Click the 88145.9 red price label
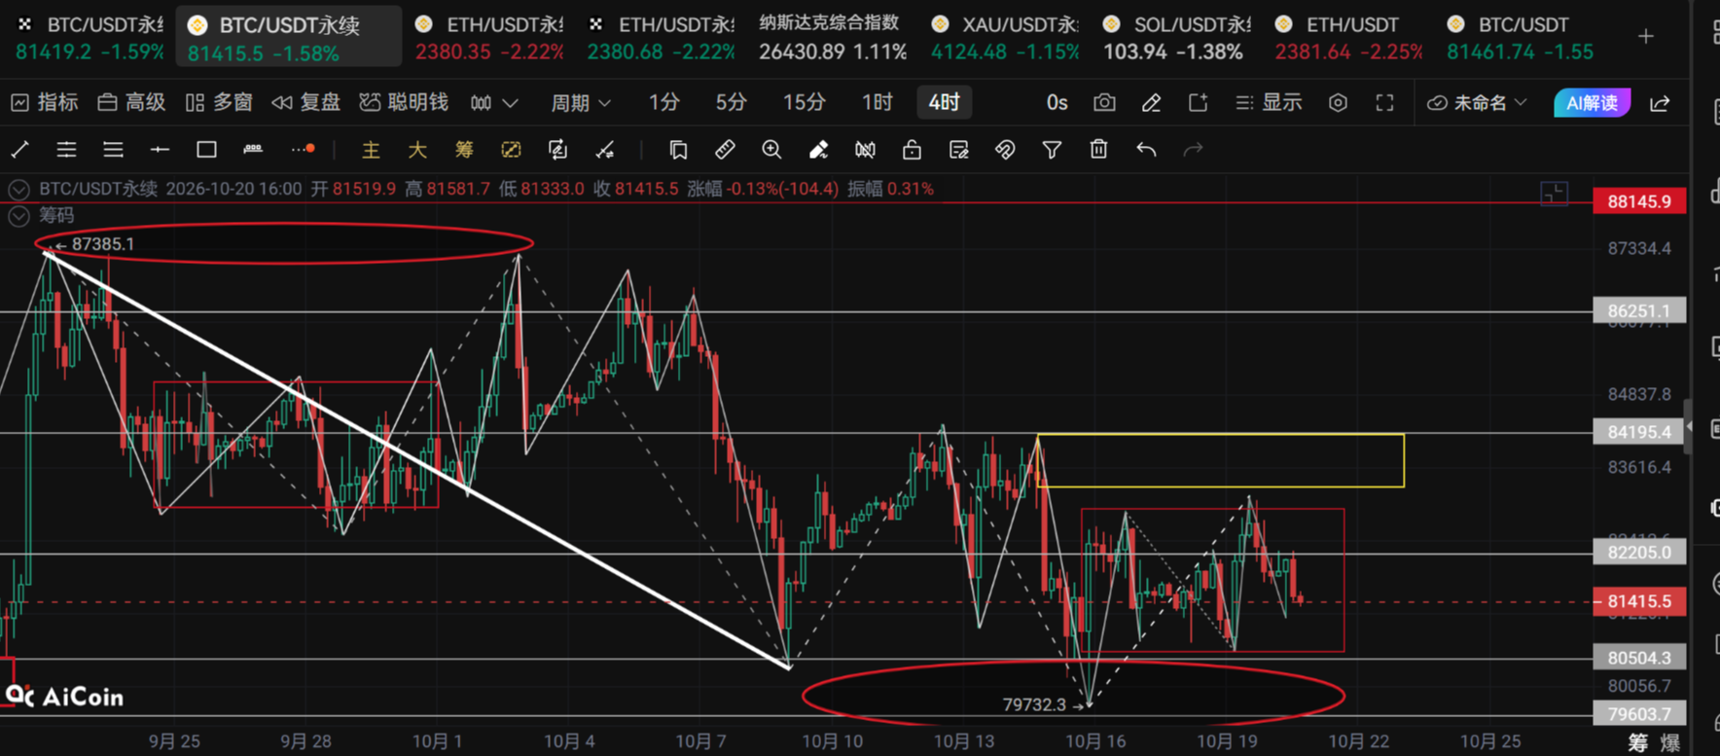This screenshot has height=756, width=1720. click(x=1639, y=201)
